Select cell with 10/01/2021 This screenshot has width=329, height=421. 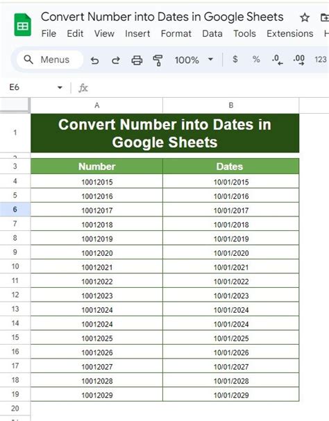click(x=231, y=266)
